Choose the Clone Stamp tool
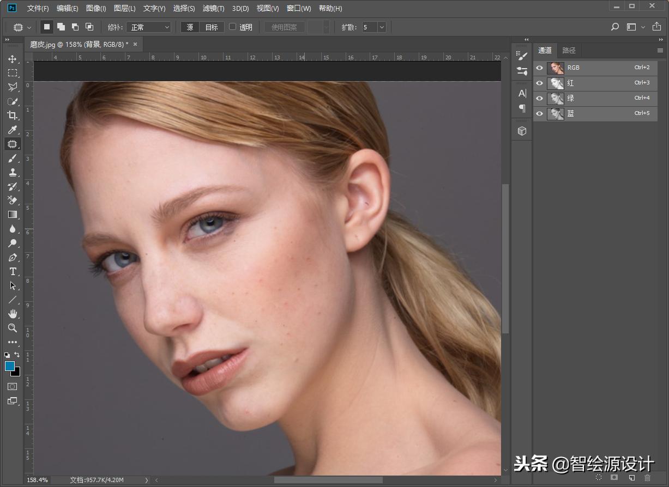Image resolution: width=669 pixels, height=487 pixels. tap(12, 173)
